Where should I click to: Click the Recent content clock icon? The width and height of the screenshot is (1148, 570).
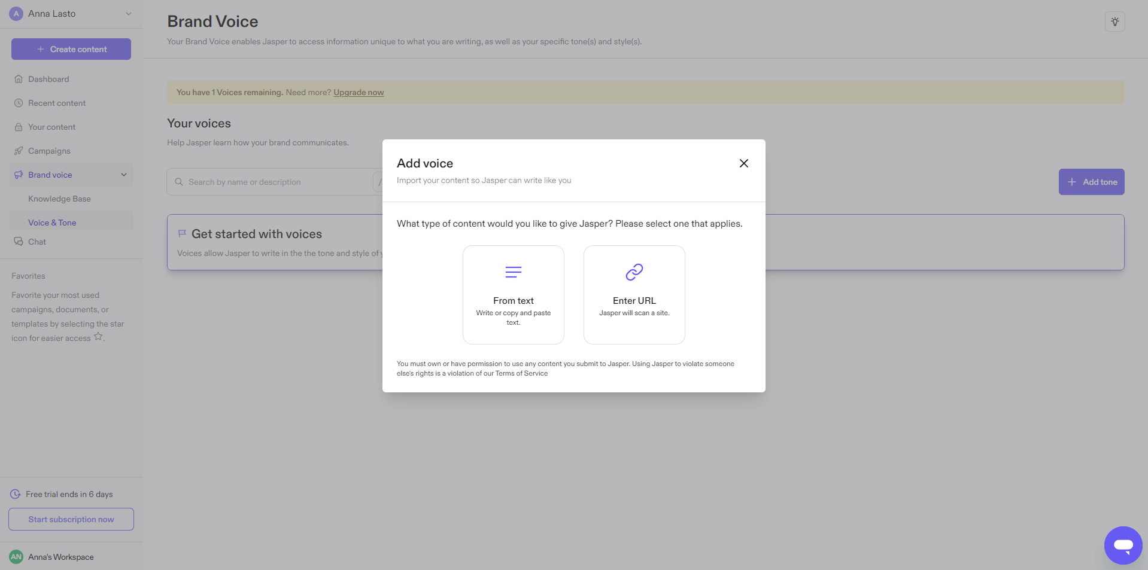tap(19, 103)
